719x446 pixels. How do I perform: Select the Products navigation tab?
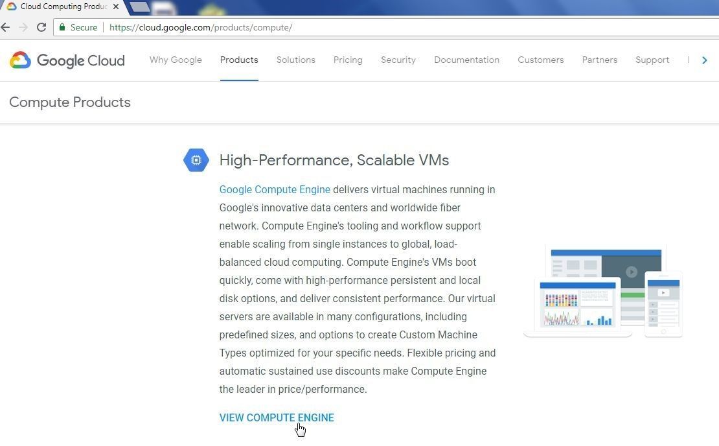pyautogui.click(x=239, y=60)
